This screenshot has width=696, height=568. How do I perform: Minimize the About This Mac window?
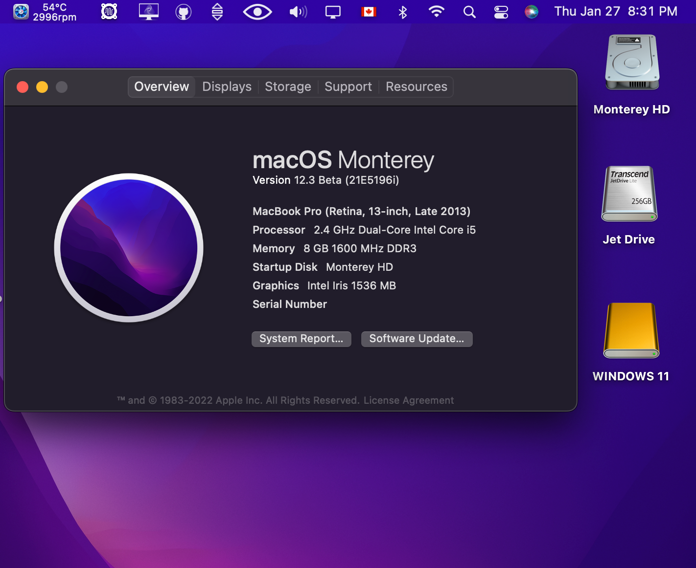(x=42, y=87)
